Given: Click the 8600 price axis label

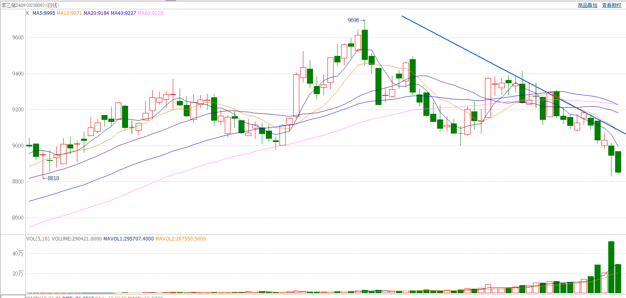Looking at the screenshot, I should tap(18, 218).
